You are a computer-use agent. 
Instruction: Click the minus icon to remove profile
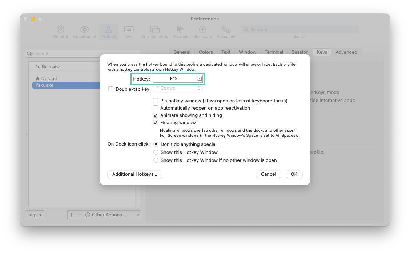pyautogui.click(x=80, y=215)
